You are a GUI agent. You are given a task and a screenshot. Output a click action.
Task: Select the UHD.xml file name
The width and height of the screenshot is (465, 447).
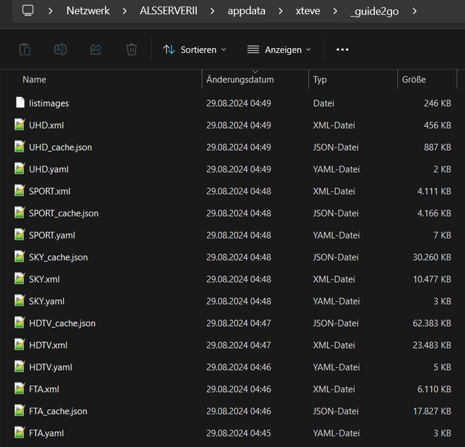[x=46, y=125]
